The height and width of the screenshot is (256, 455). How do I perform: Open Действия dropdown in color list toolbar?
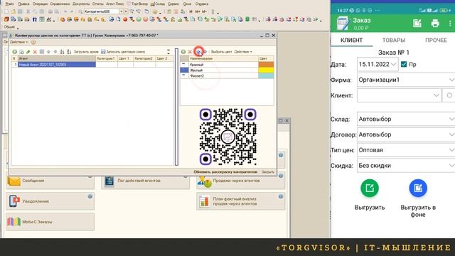pyautogui.click(x=243, y=52)
